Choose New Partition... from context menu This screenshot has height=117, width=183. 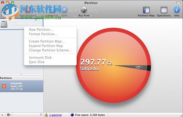click(x=41, y=30)
